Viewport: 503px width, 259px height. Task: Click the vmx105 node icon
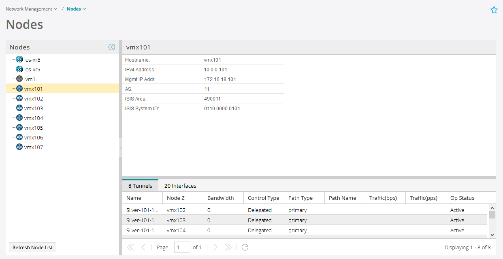pyautogui.click(x=19, y=127)
